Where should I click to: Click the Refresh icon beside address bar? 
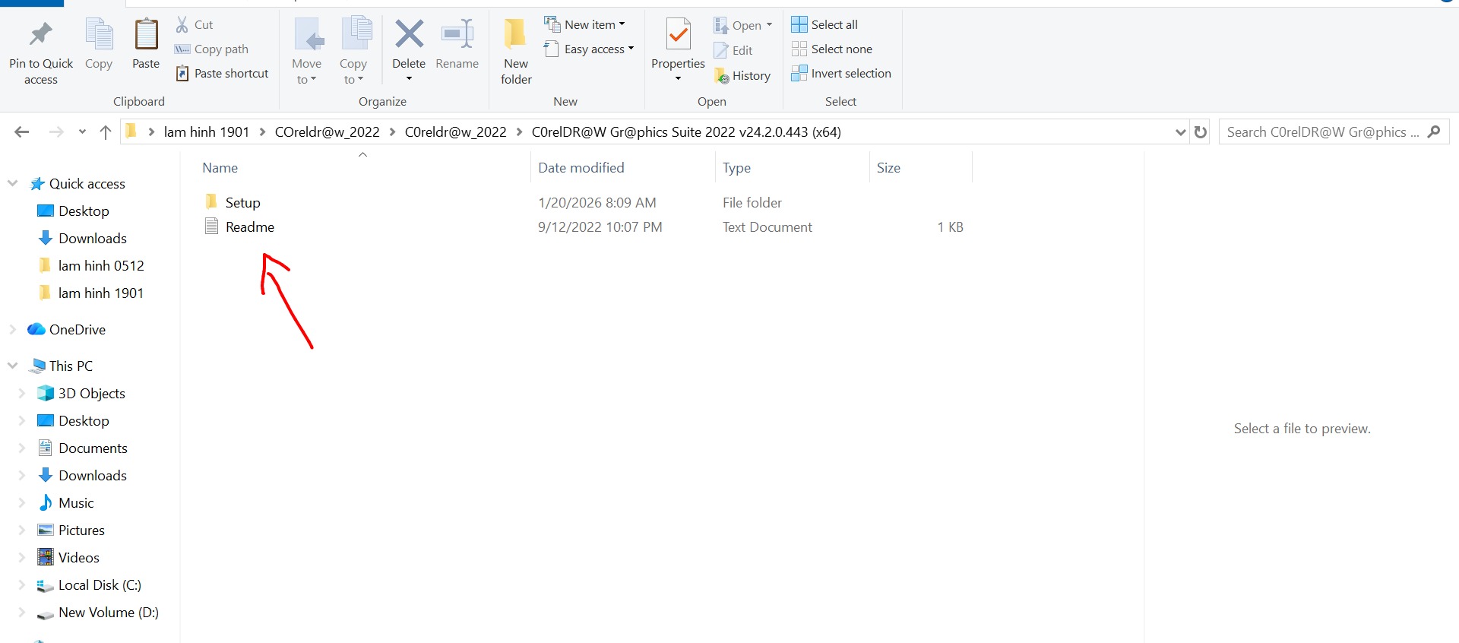[1201, 132]
